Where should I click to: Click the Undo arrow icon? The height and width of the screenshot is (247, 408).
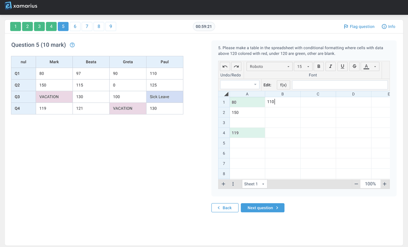[225, 66]
